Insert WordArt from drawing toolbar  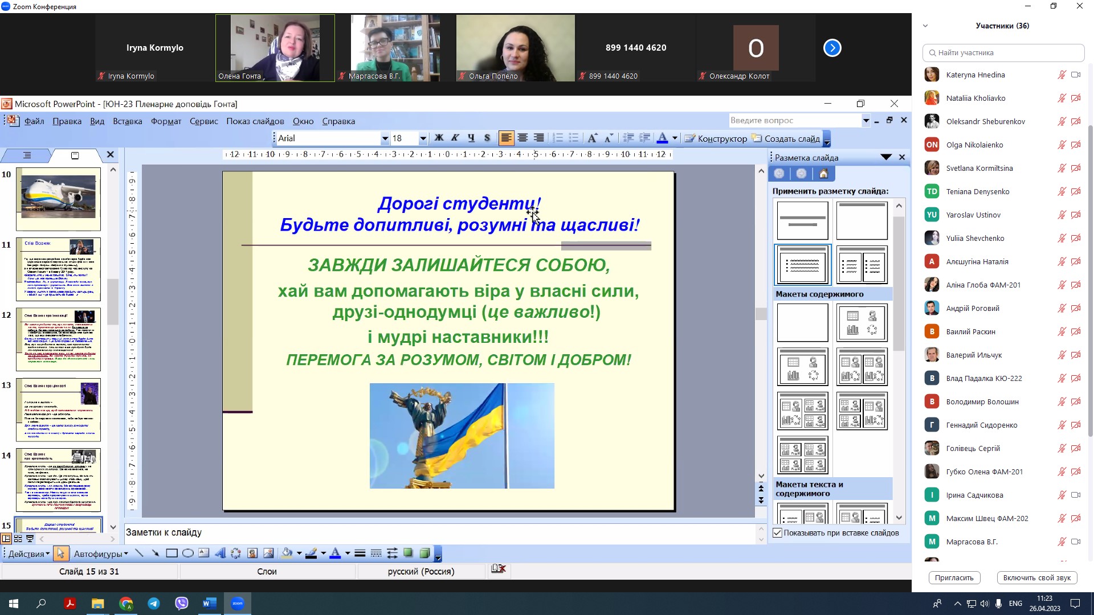pos(220,553)
